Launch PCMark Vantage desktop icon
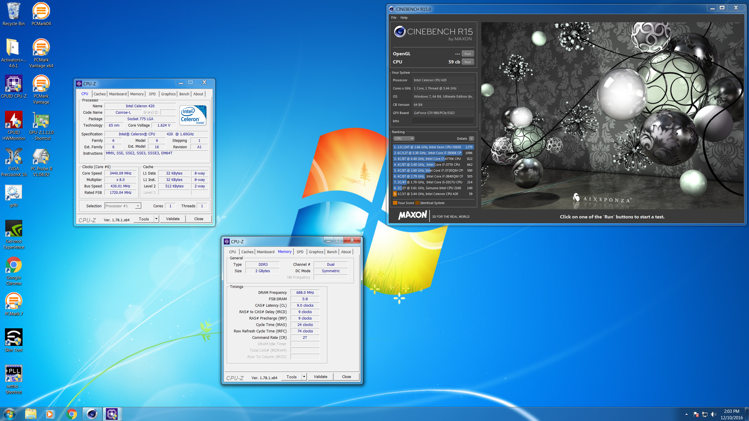 coord(41,89)
